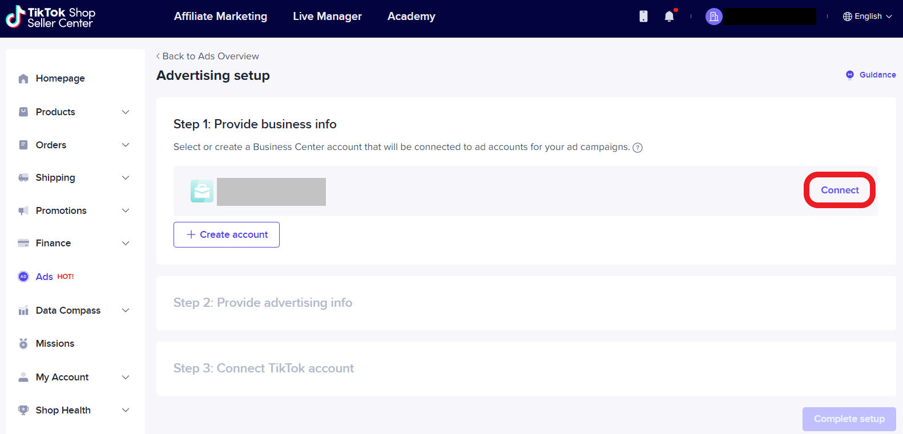Select the greyed-out business account name
903x434 pixels.
point(271,192)
